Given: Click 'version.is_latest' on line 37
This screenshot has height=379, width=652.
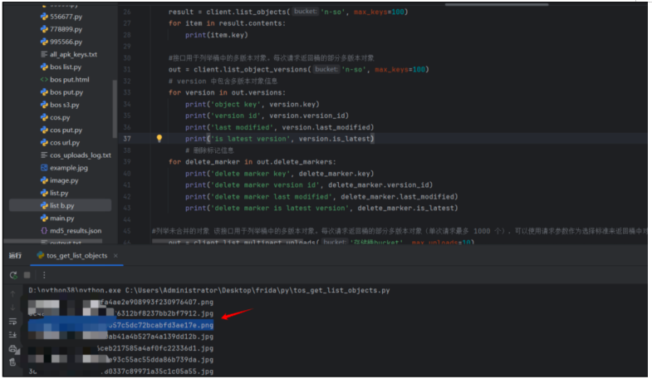Looking at the screenshot, I should pyautogui.click(x=335, y=139).
